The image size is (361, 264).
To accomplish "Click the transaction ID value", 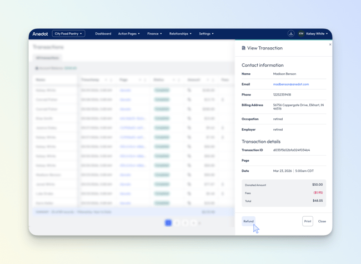I will coord(291,150).
